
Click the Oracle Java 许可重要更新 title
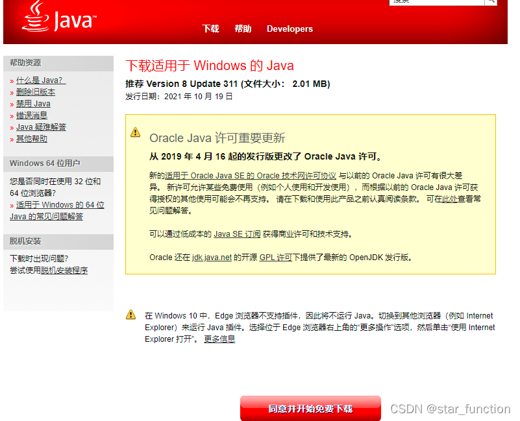(217, 138)
